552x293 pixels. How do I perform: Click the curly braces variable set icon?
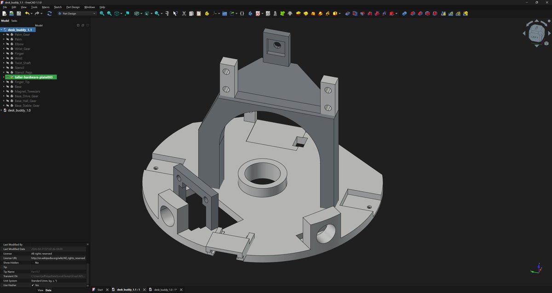[x=242, y=13]
